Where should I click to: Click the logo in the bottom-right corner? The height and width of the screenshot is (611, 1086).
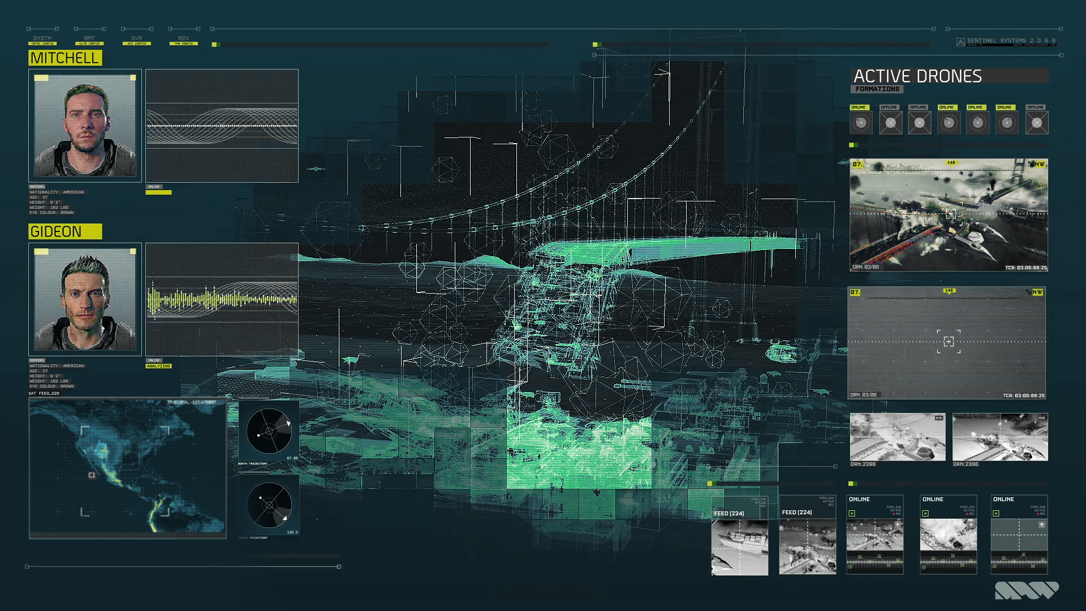point(1027,590)
